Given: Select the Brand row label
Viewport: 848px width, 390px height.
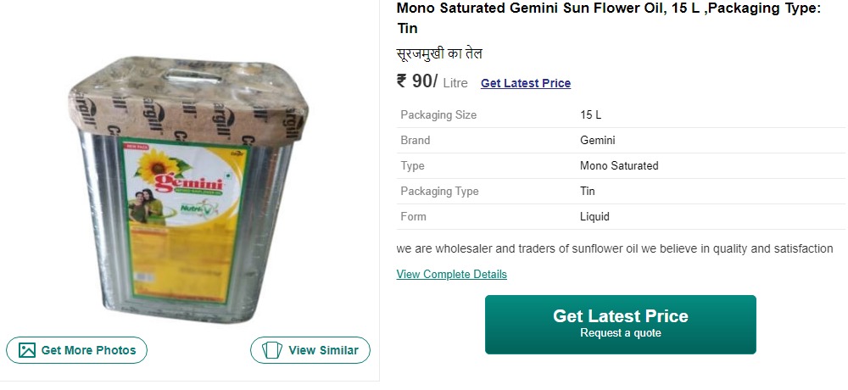Looking at the screenshot, I should [416, 141].
